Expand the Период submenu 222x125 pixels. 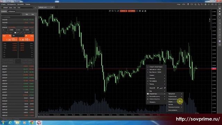156,84
